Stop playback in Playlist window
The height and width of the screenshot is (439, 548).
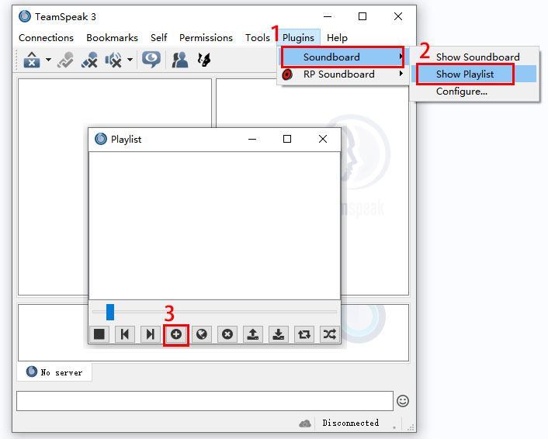pos(99,334)
